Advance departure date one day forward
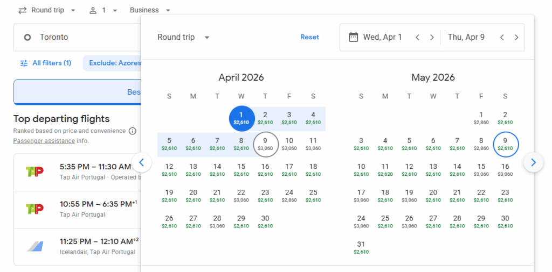Screen dimensions: 552x272 tap(432, 37)
